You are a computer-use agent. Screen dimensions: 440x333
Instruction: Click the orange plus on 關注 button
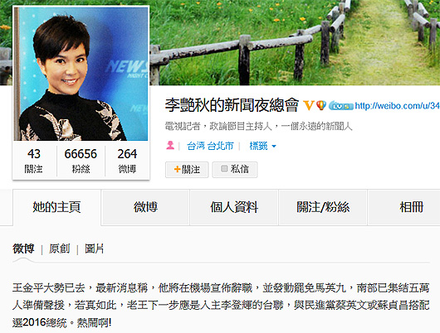click(177, 169)
